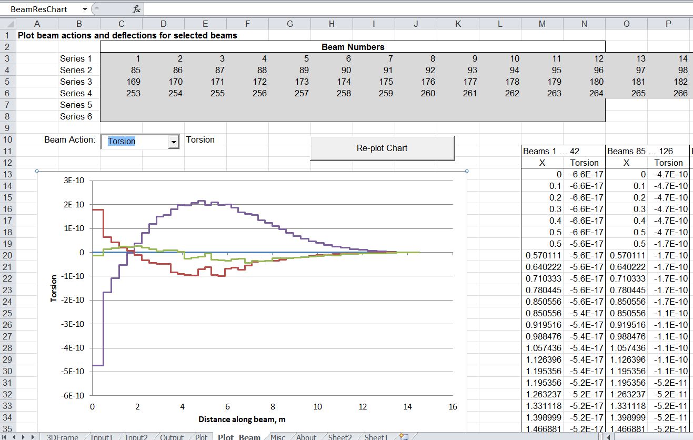Switch to the 3DFrame sheet tab
The image size is (693, 440).
63,437
